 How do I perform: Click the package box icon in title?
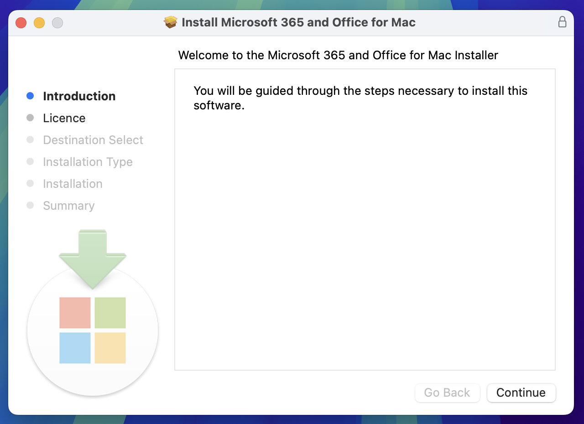point(171,22)
